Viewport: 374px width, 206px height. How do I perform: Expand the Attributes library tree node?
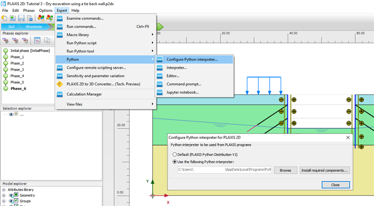[4, 190]
